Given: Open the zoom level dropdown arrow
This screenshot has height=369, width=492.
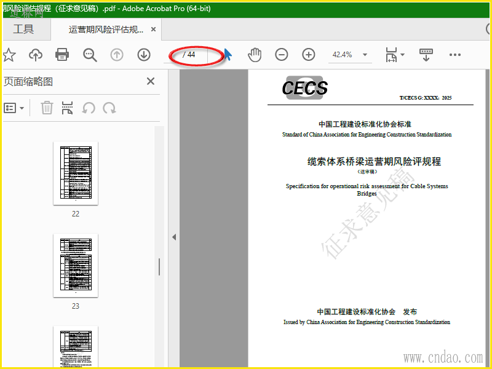Looking at the screenshot, I should tap(365, 55).
